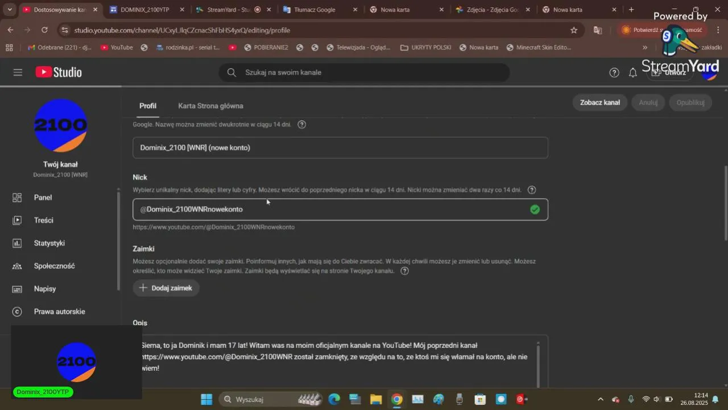
Task: Click the Chrome icon in the taskbar
Action: pyautogui.click(x=397, y=399)
